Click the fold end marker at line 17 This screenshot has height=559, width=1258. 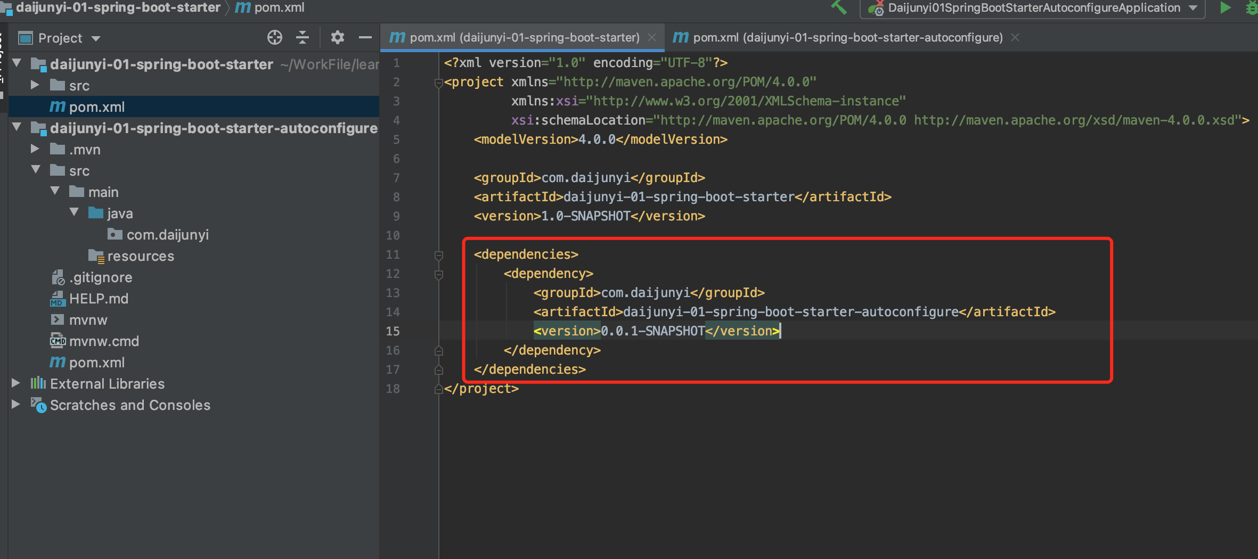coord(439,370)
